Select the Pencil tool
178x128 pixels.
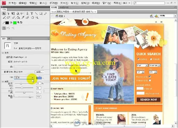[x=45, y=14]
